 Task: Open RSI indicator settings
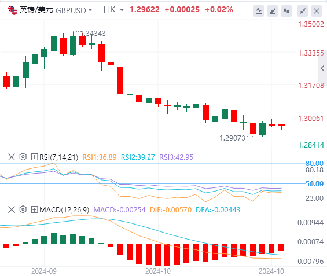23,157
